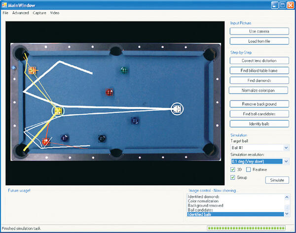This screenshot has height=233, width=296.
Task: Enable the Realtime checkbox
Action: pos(249,169)
